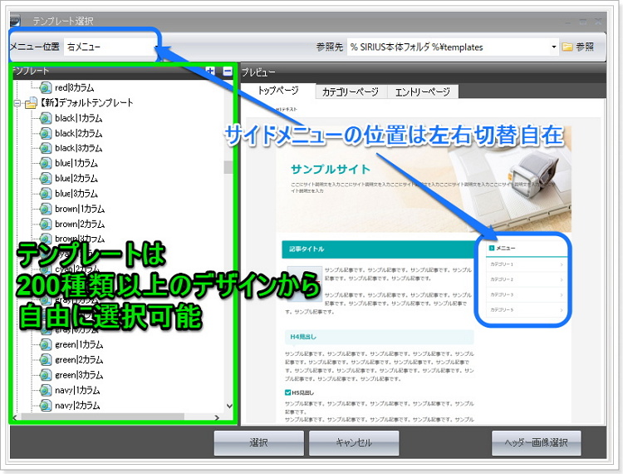Open the 参照先 path dropdown arrow

coord(553,47)
